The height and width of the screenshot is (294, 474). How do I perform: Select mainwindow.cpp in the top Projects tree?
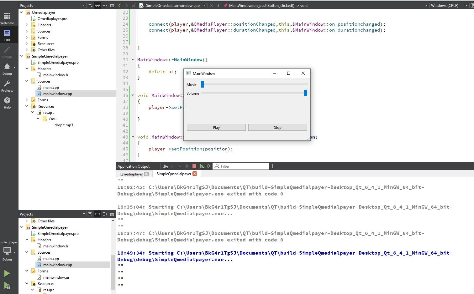[57, 94]
